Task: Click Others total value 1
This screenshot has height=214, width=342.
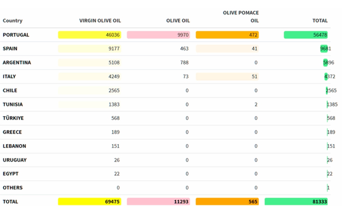Action: [328, 188]
